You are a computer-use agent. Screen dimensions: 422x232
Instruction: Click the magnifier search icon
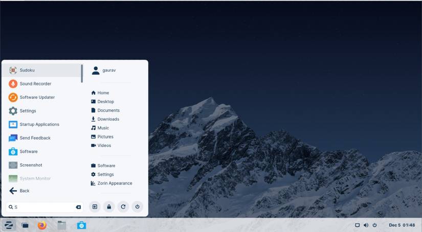click(11, 207)
